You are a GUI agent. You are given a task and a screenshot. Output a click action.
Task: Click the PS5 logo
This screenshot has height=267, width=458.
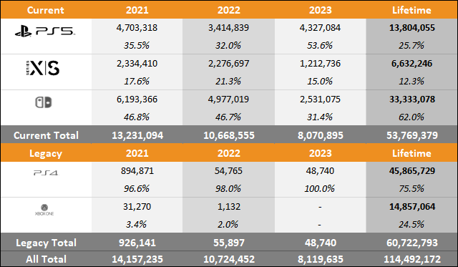coord(44,31)
